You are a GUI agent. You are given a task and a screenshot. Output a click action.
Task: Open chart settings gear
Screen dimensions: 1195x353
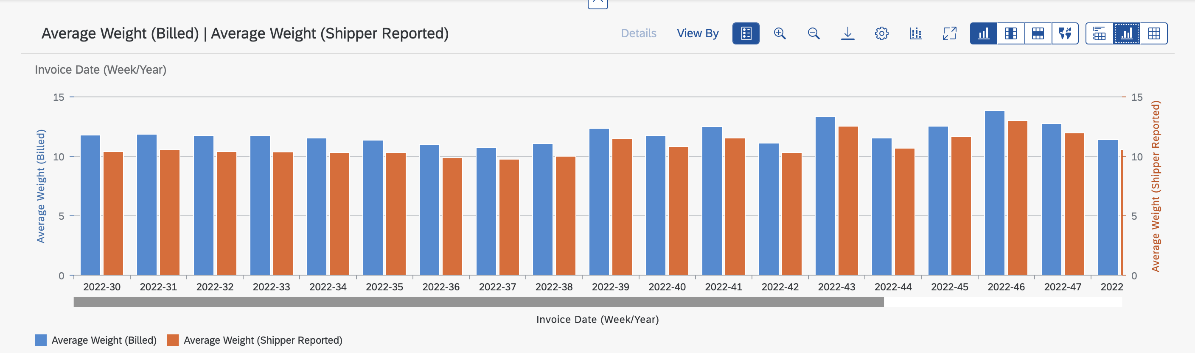coord(881,33)
